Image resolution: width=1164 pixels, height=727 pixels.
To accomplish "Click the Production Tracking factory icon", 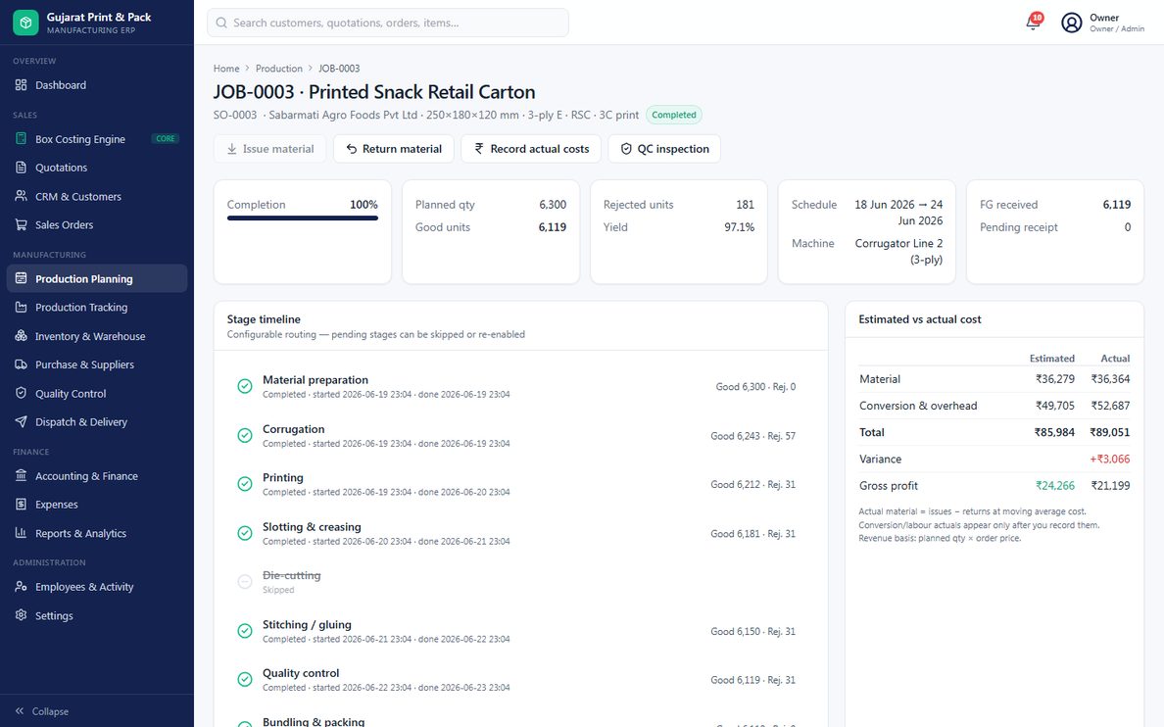I will 21,307.
